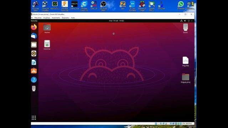Click the volume icon in Ubuntu top bar

[185, 21]
